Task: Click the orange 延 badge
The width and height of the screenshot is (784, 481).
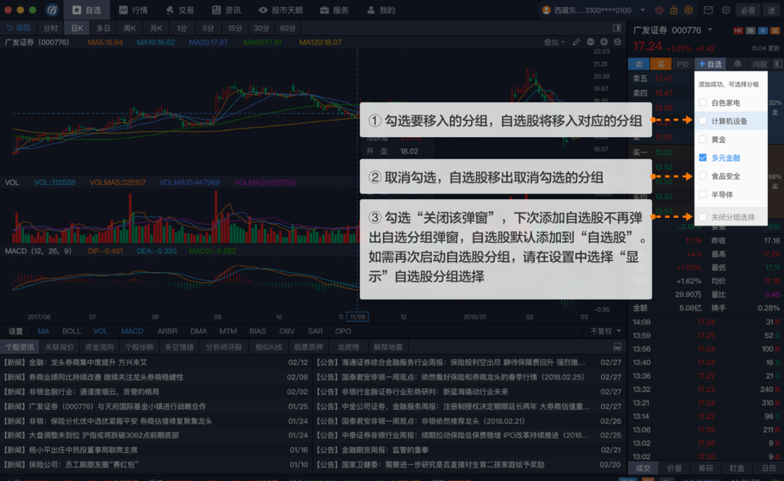Action: point(774,30)
